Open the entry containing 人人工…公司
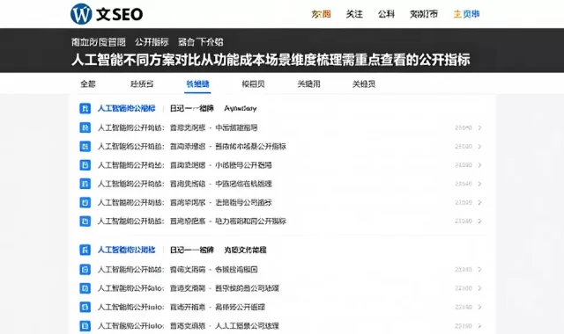The image size is (564, 334). point(189,326)
